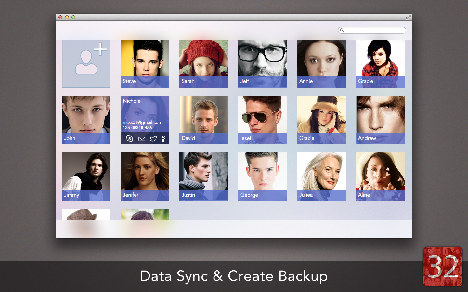
Task: Open Aline's contact tile
Action: pos(380,177)
